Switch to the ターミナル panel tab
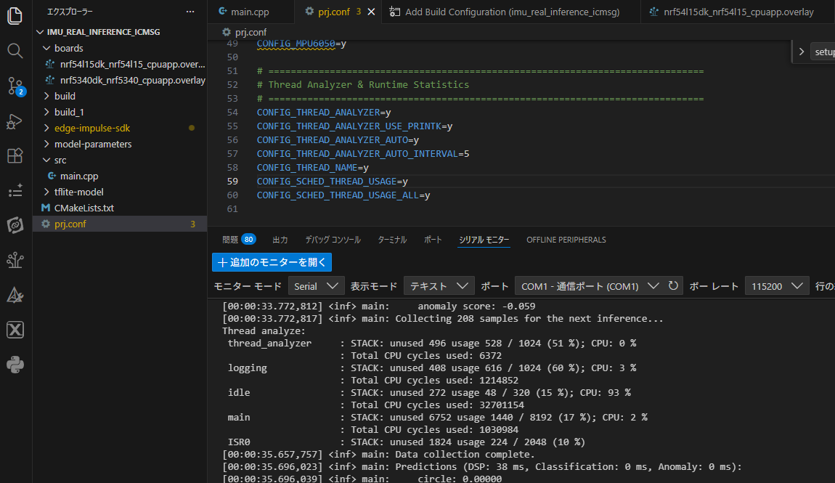Image resolution: width=835 pixels, height=483 pixels. [392, 240]
